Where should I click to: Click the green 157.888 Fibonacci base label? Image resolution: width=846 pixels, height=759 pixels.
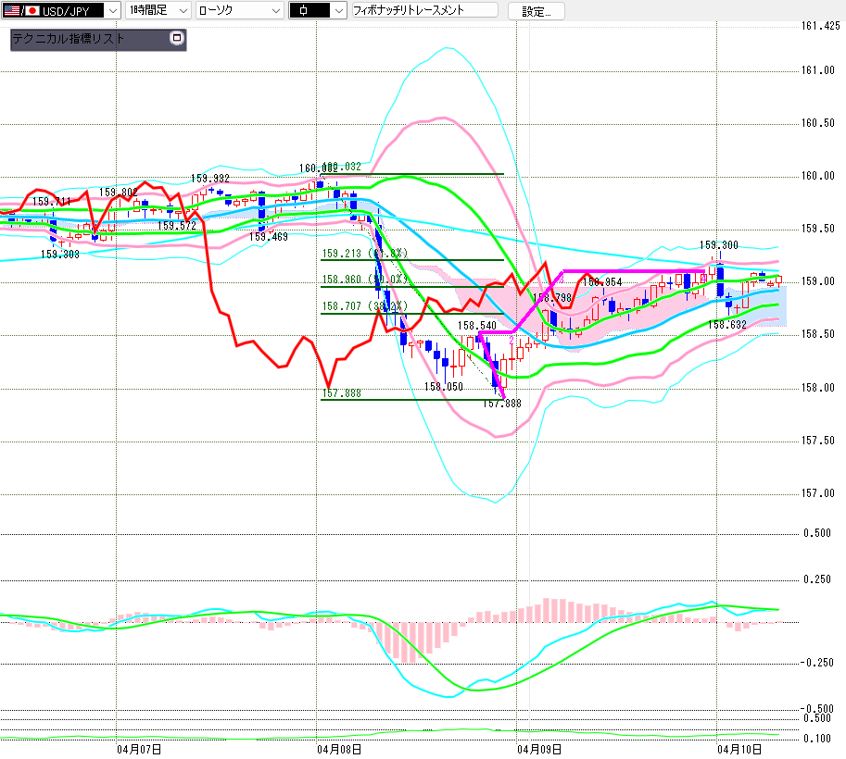pos(341,393)
